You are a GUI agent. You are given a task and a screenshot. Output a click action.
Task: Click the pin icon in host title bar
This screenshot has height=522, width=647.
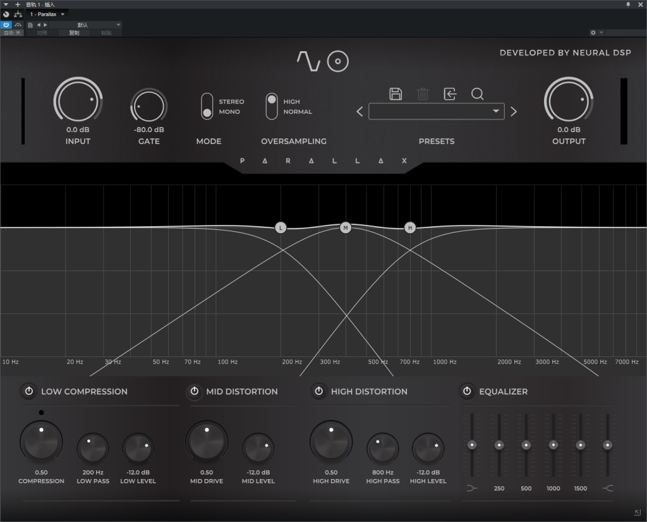[x=629, y=4]
